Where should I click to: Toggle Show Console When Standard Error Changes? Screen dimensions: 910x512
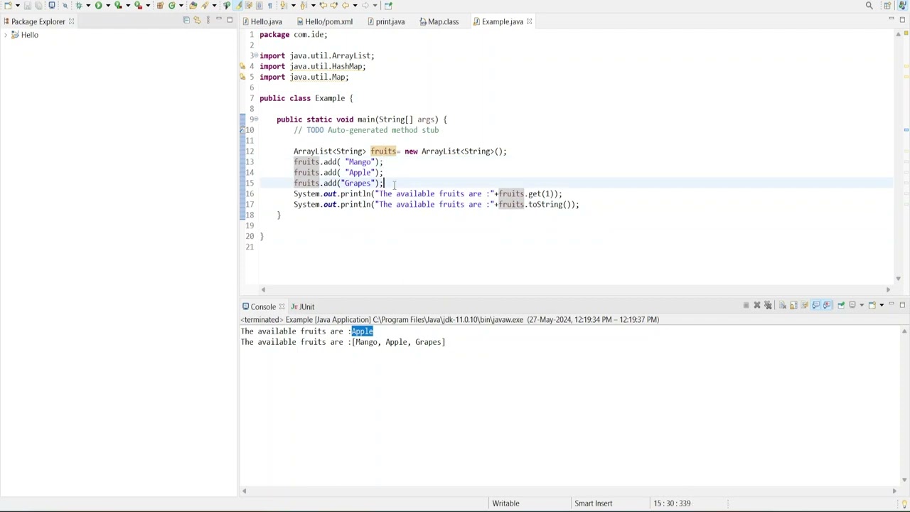point(826,306)
